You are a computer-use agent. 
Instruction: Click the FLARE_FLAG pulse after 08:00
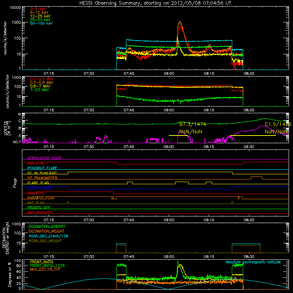pyautogui.click(x=182, y=183)
